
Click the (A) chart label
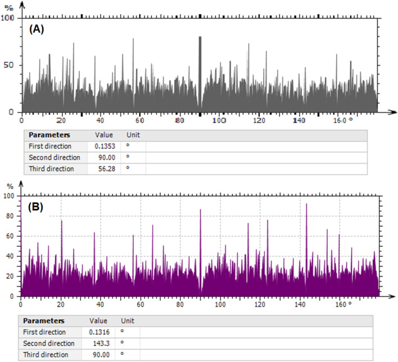37,29
